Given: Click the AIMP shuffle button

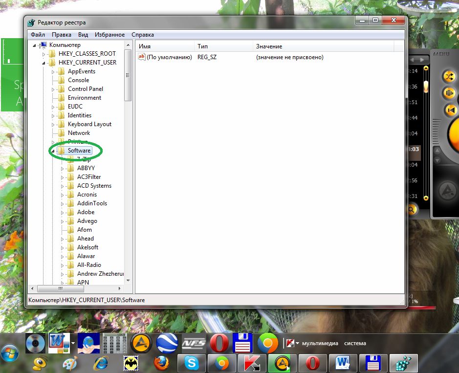Looking at the screenshot, I should click(x=449, y=76).
